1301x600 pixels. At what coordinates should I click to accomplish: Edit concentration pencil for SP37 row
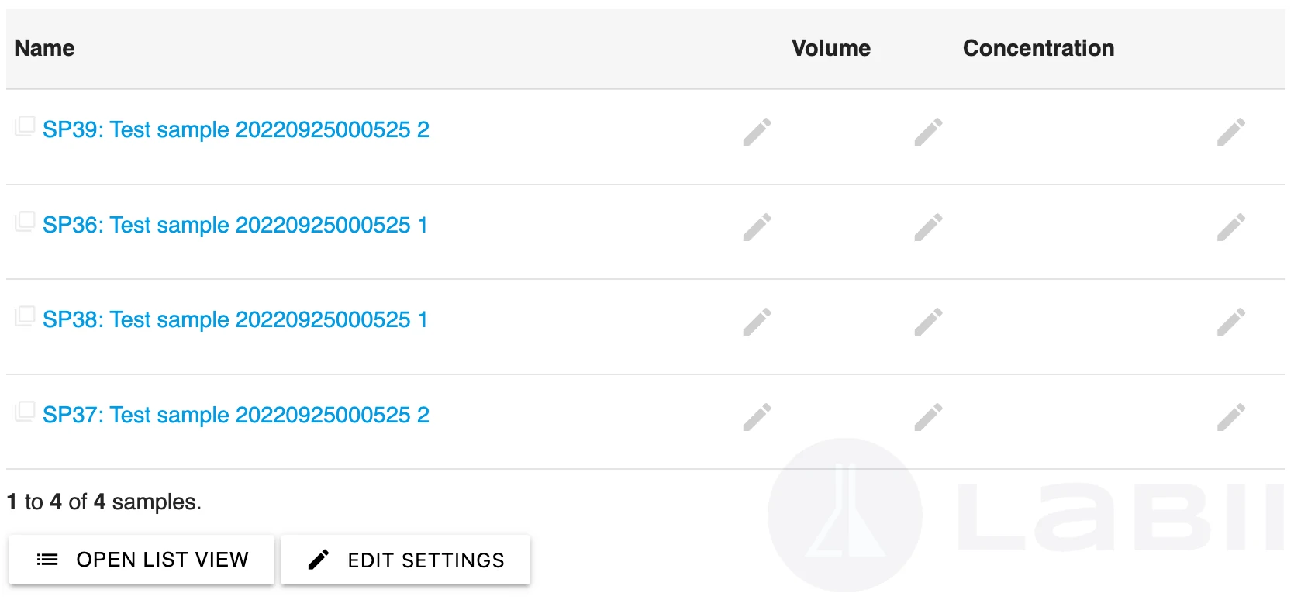pos(1230,417)
